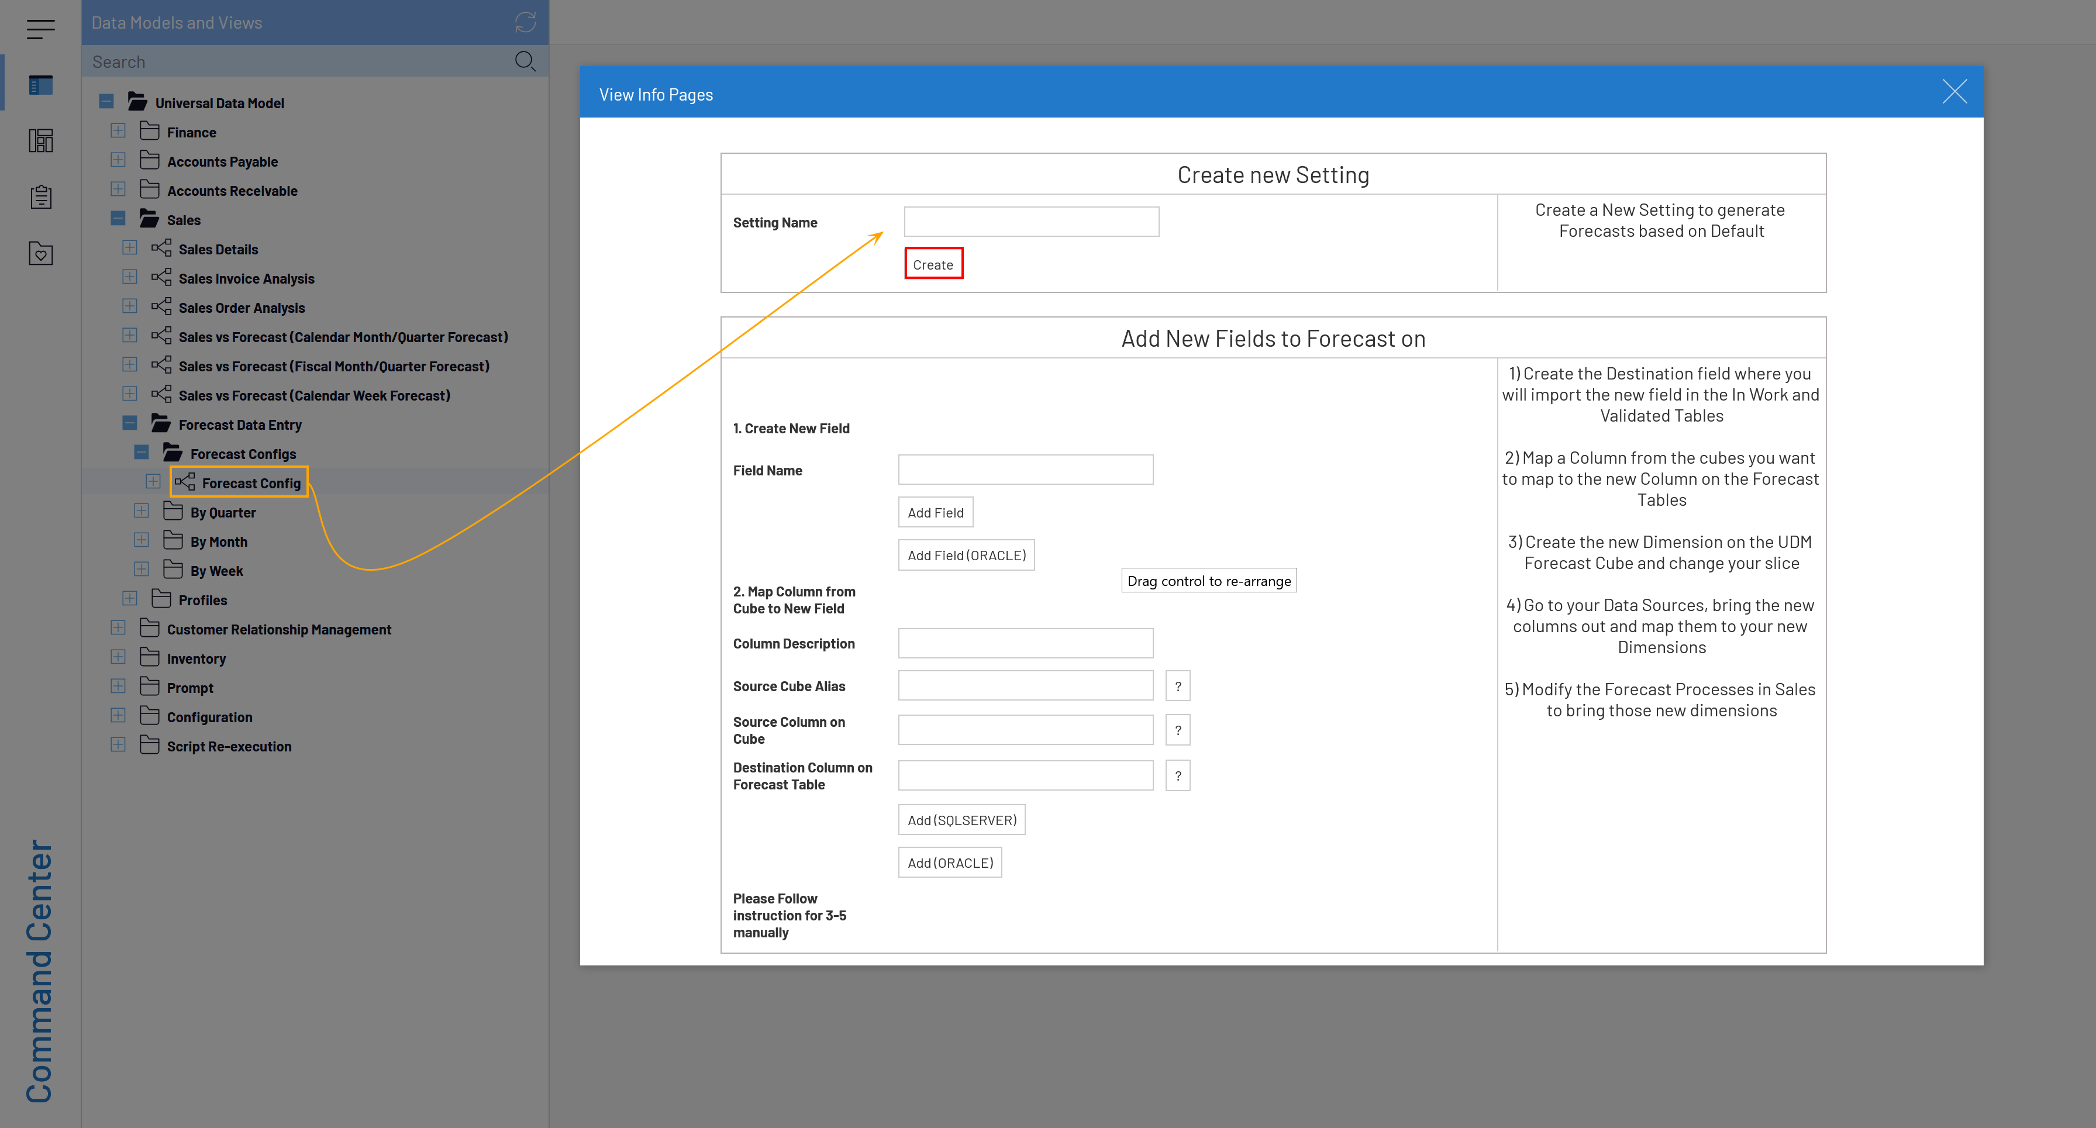Click the Setting Name input field

coord(1031,222)
